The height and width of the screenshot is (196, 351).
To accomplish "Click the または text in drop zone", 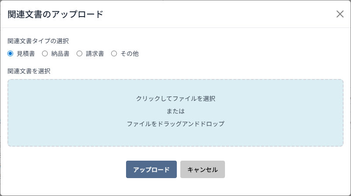I will pos(175,111).
